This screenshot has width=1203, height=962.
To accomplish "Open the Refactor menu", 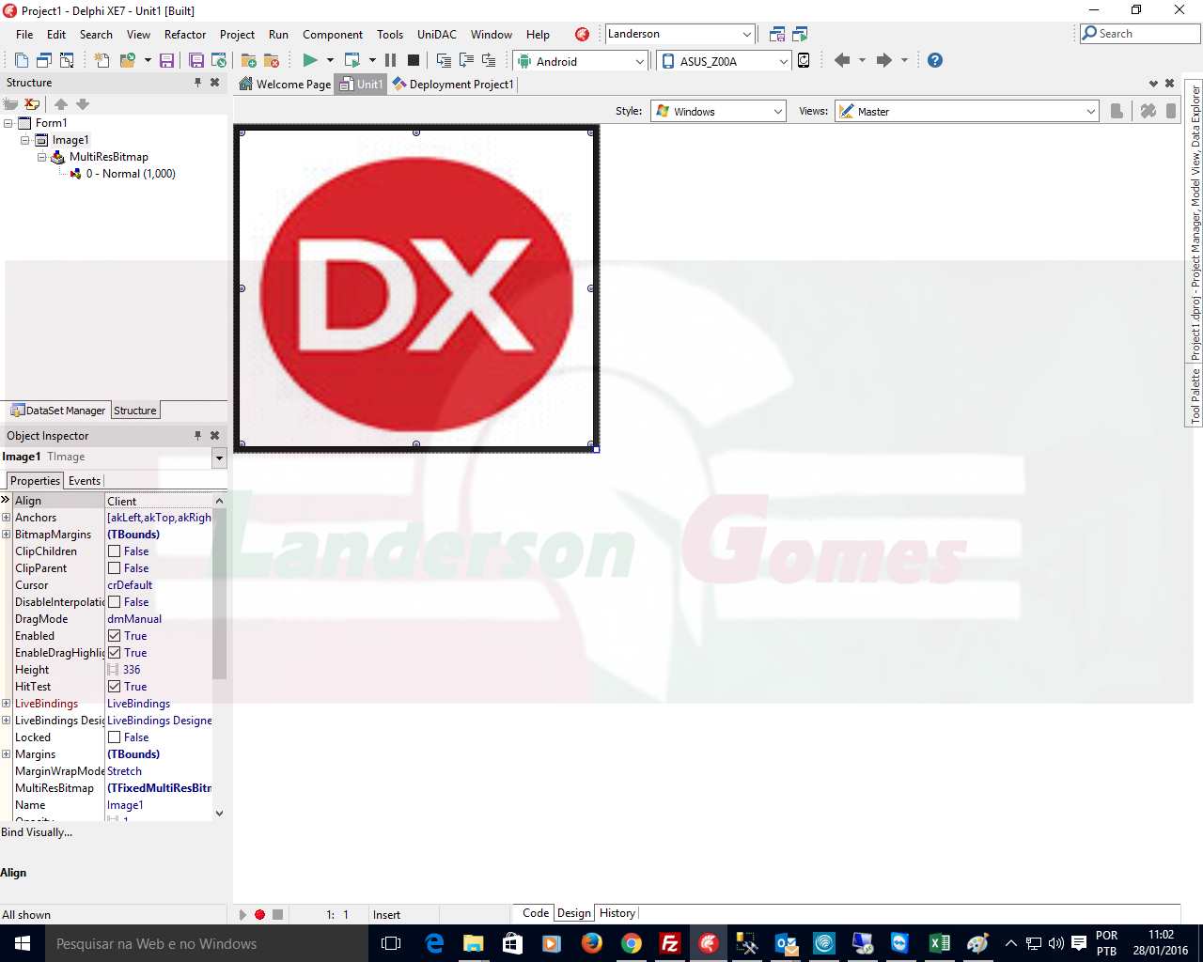I will 184,35.
